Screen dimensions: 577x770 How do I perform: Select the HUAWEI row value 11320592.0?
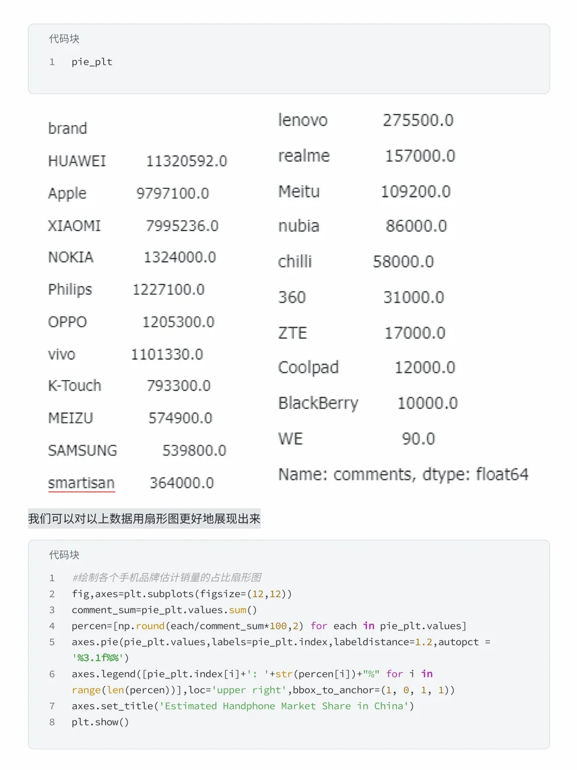point(186,161)
